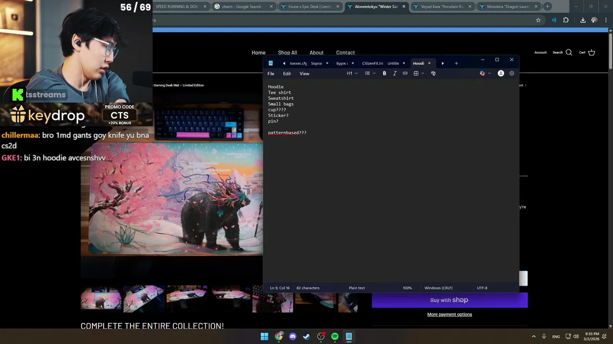
Task: Open the View menu in Notepad
Action: 304,74
